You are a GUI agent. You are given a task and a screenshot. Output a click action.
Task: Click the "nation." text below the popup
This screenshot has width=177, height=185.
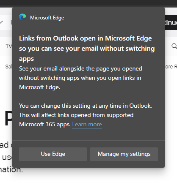tap(11, 170)
